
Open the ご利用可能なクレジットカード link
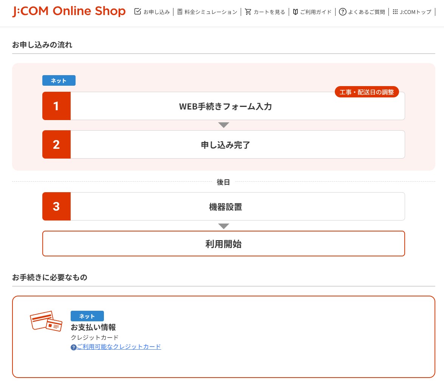tap(119, 347)
